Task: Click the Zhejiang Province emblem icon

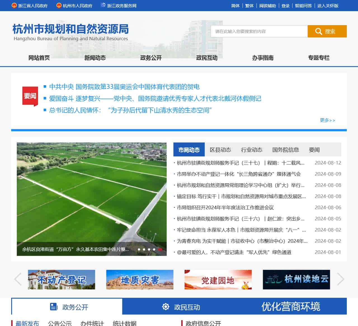Action: [14, 6]
